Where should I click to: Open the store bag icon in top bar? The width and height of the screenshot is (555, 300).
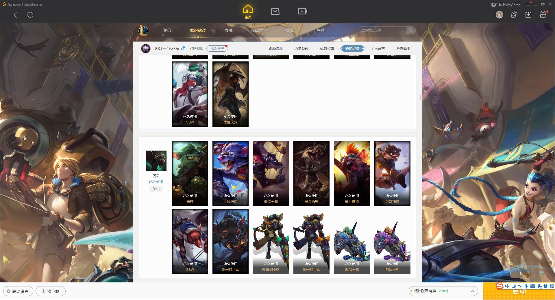[x=275, y=11]
